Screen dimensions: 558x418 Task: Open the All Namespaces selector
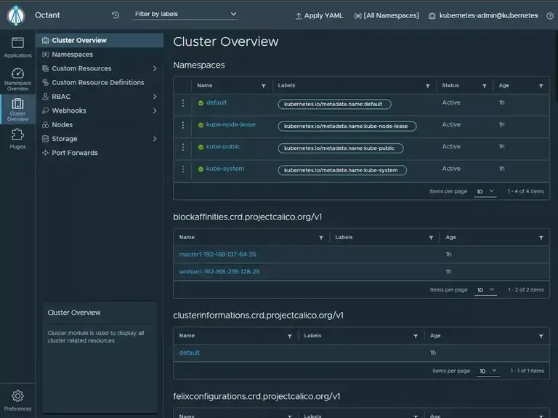[x=387, y=16]
